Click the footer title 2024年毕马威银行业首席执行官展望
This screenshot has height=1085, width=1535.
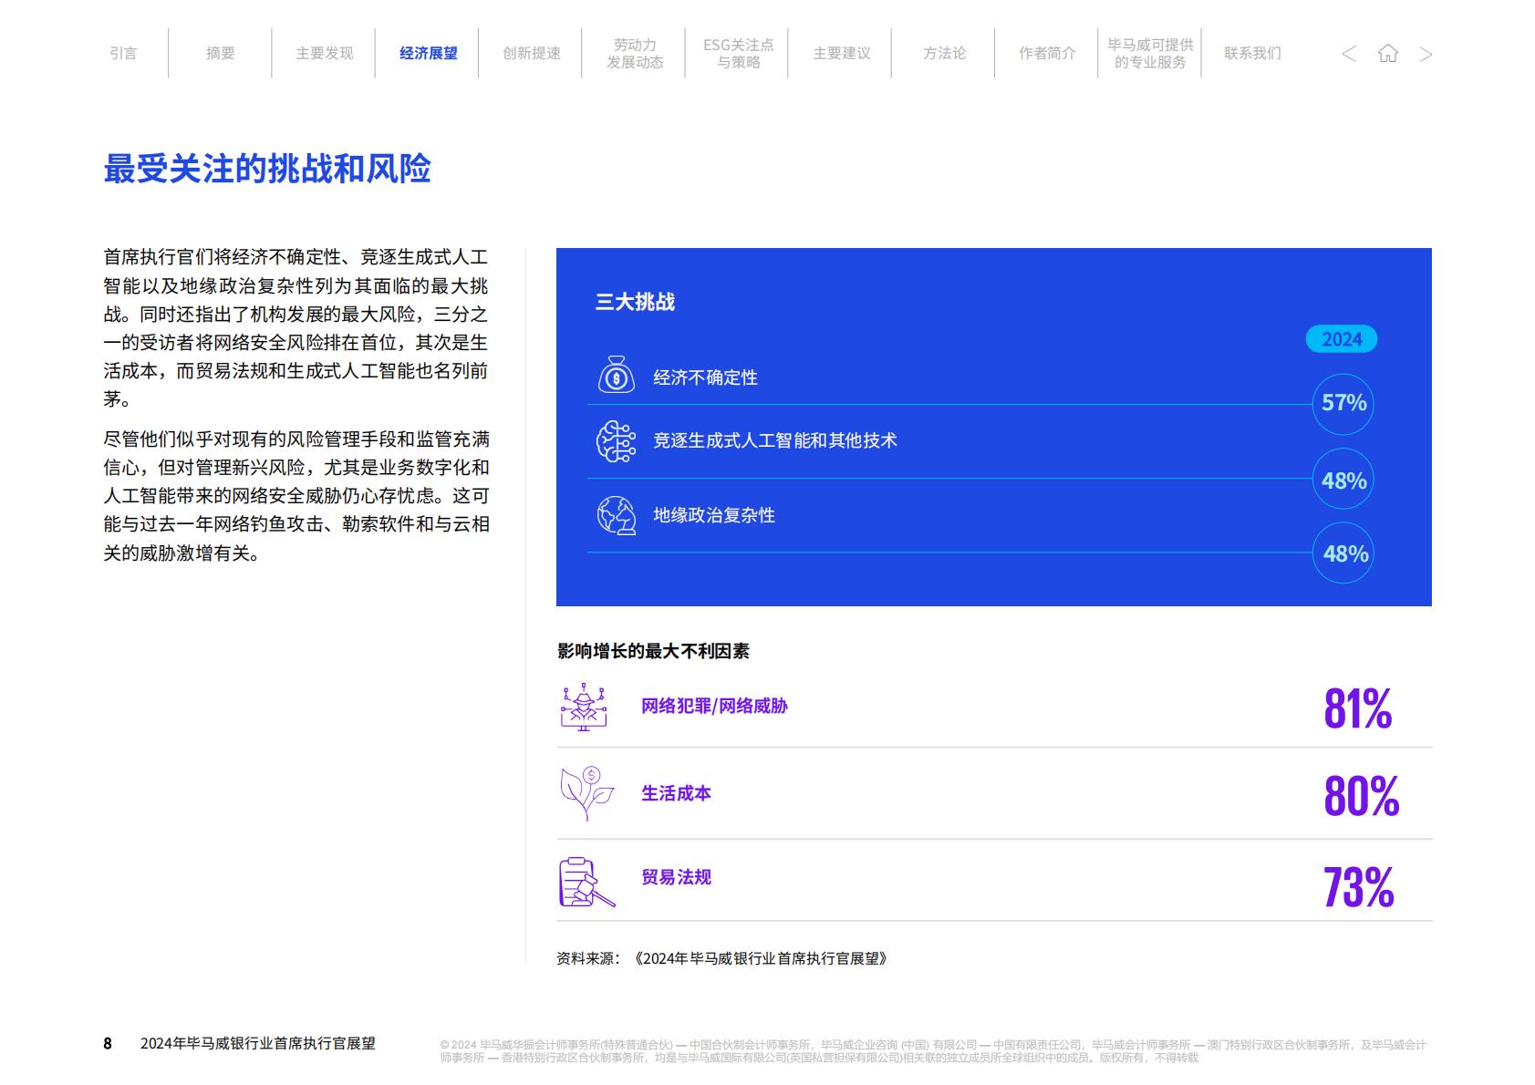pos(258,1044)
